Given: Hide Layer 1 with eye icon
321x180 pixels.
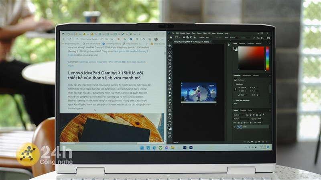Looking at the screenshot, I should [x=235, y=127].
